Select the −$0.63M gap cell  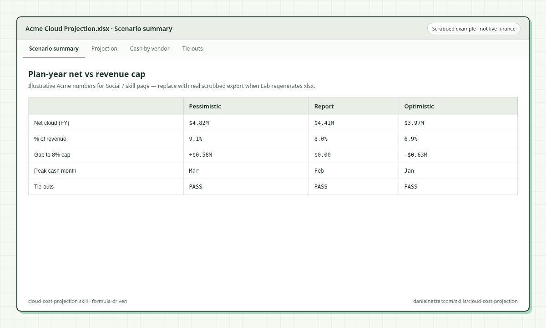[458, 155]
